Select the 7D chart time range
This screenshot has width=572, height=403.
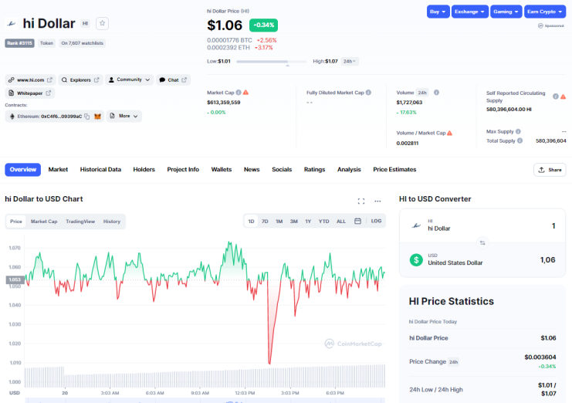pos(265,222)
